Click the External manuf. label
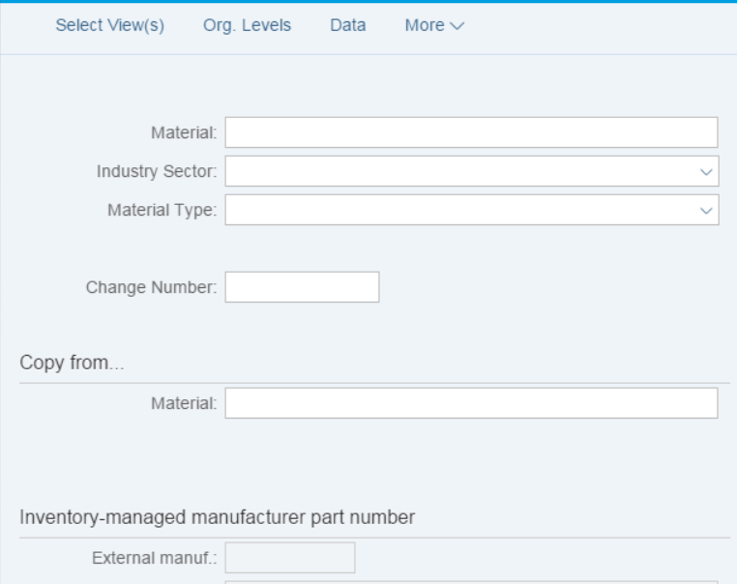Screen dimensions: 737x584 click(x=155, y=558)
